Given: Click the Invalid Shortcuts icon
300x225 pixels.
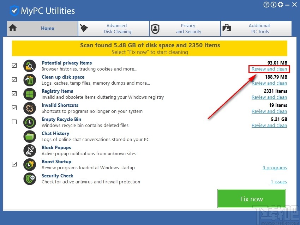Looking at the screenshot, I should click(30, 108).
